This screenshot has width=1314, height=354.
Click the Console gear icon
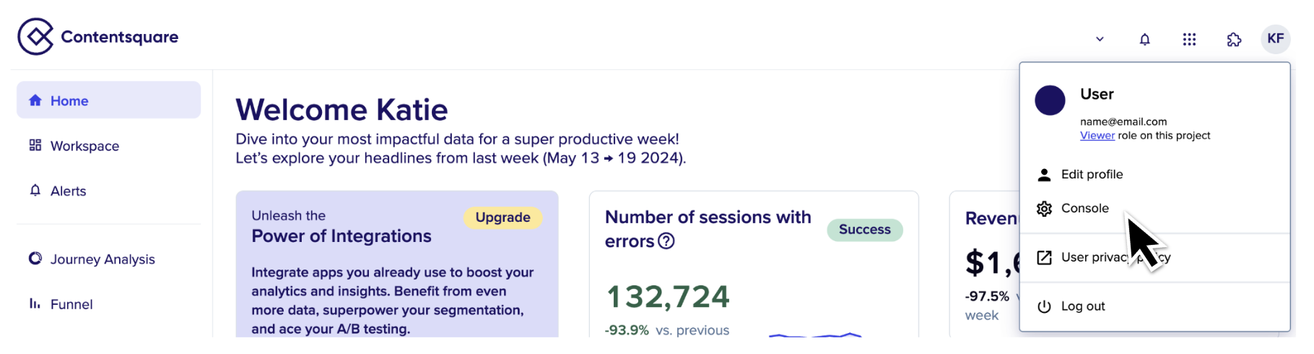click(x=1044, y=209)
